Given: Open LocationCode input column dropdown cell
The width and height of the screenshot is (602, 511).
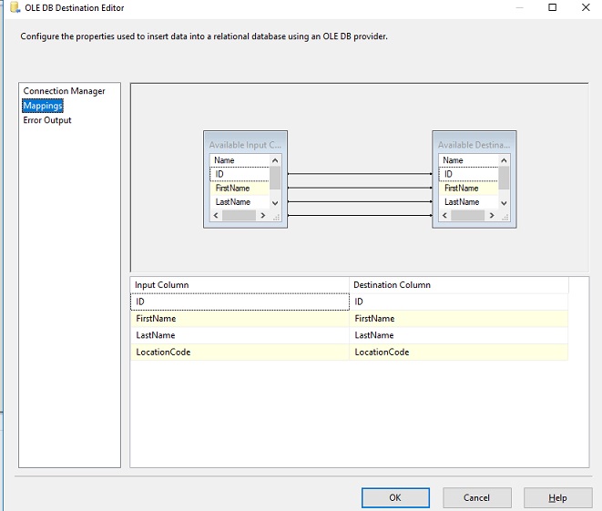Looking at the screenshot, I should click(x=240, y=352).
